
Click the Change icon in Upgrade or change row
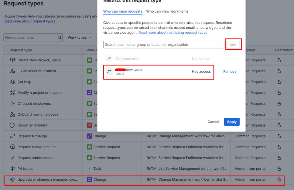coord(89,179)
